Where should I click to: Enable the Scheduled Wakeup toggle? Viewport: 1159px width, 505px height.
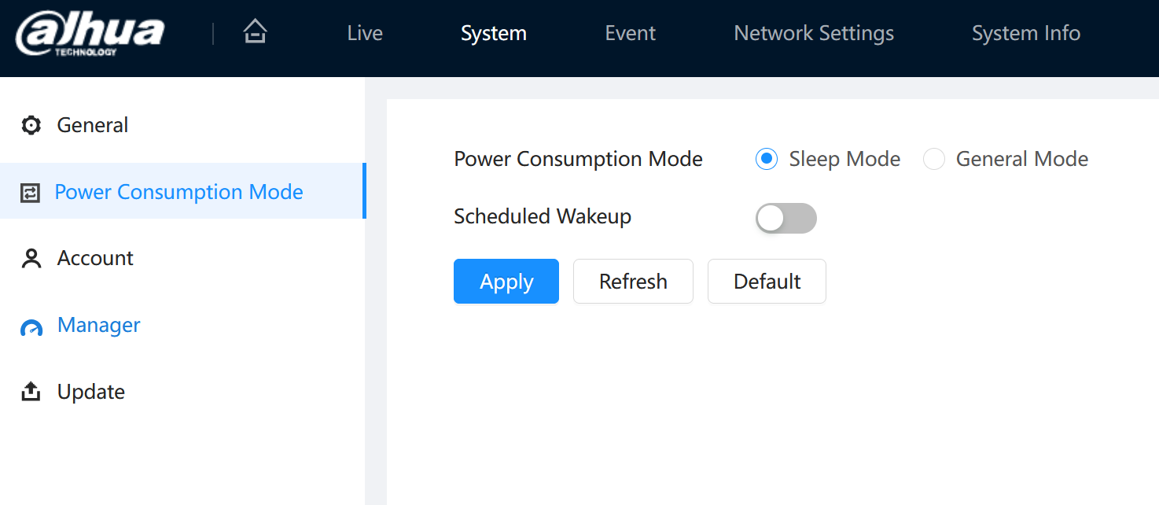pos(786,219)
